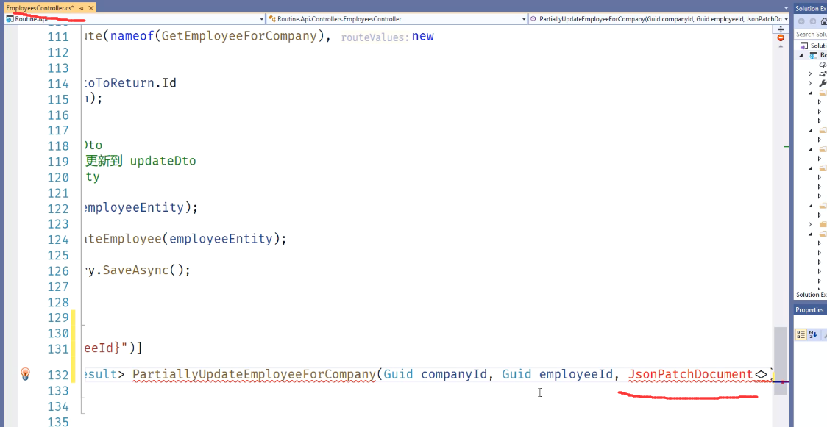Expand the Properties wrench node
The width and height of the screenshot is (827, 427).
tap(810, 84)
